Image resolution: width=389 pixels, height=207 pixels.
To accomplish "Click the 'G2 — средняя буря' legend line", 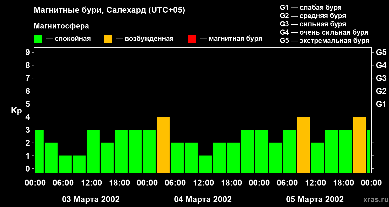I will pyautogui.click(x=313, y=16).
